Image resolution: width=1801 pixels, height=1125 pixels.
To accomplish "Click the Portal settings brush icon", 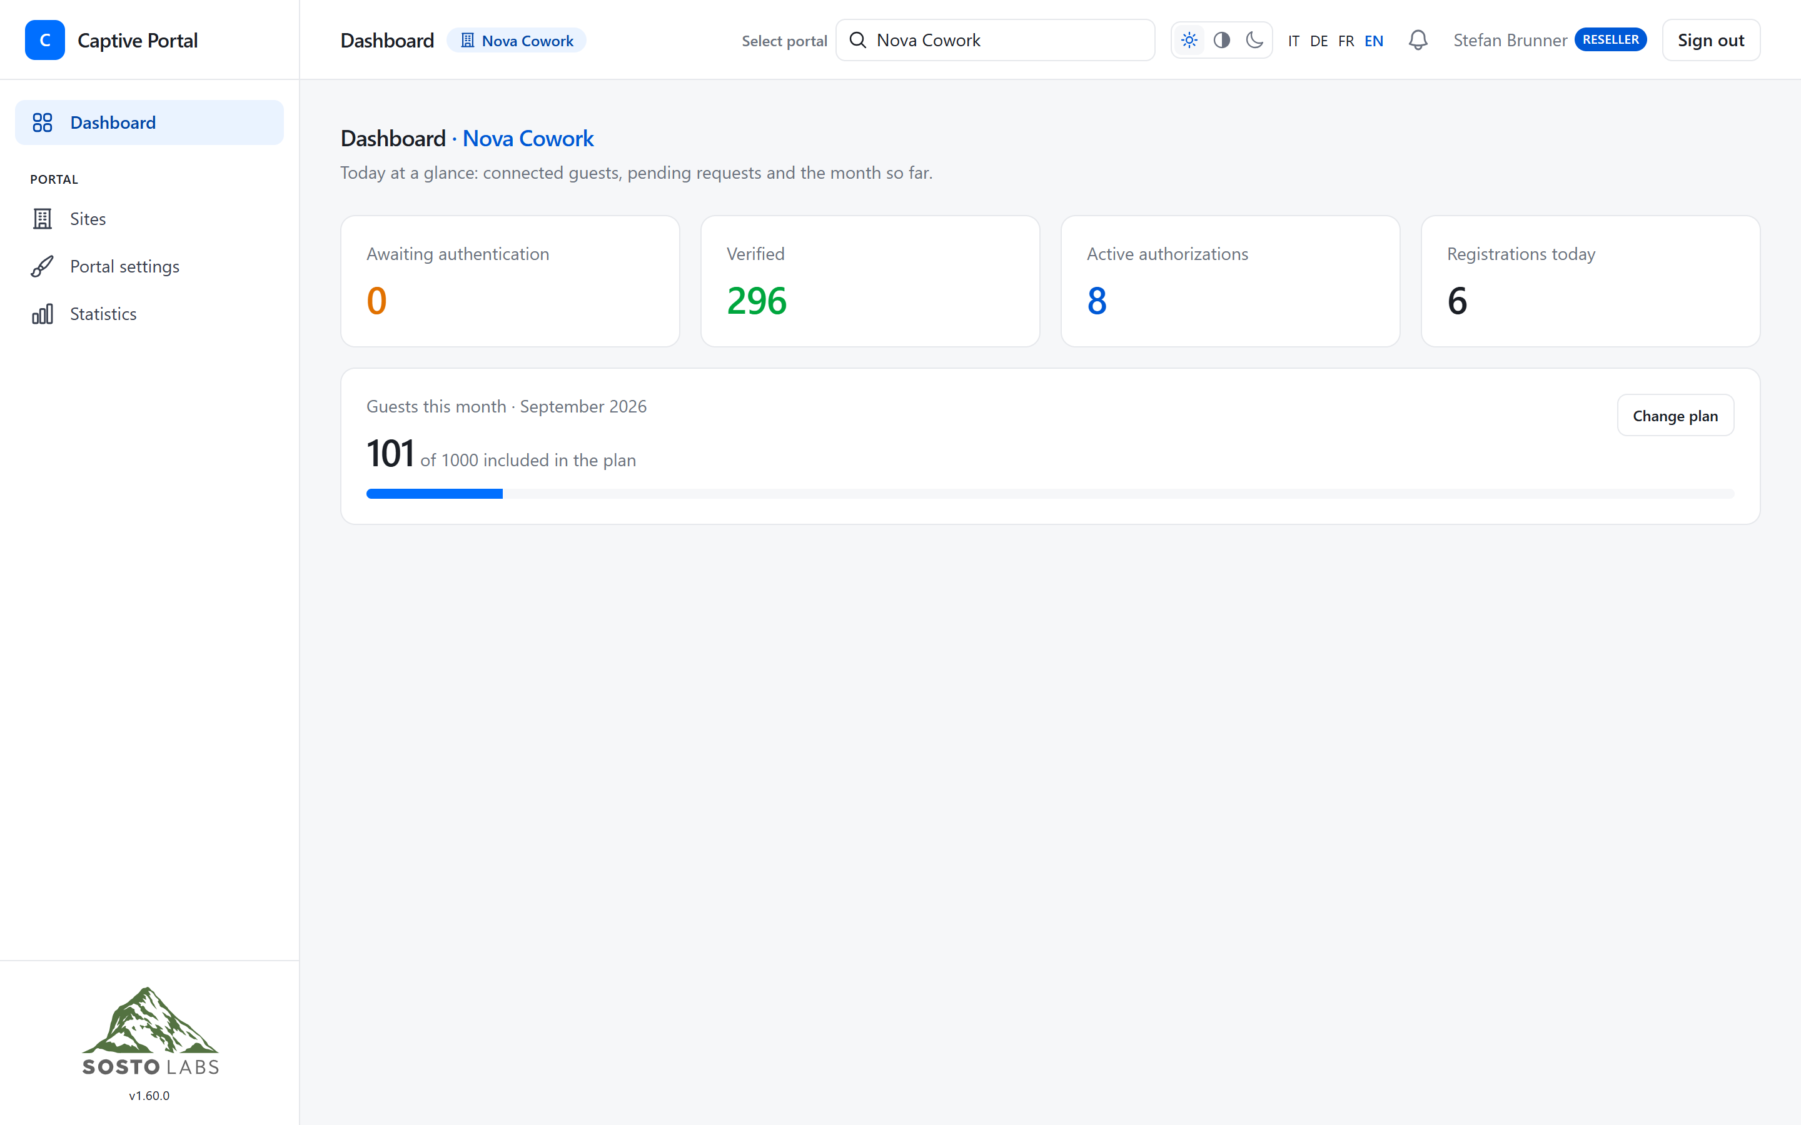I will (x=43, y=266).
